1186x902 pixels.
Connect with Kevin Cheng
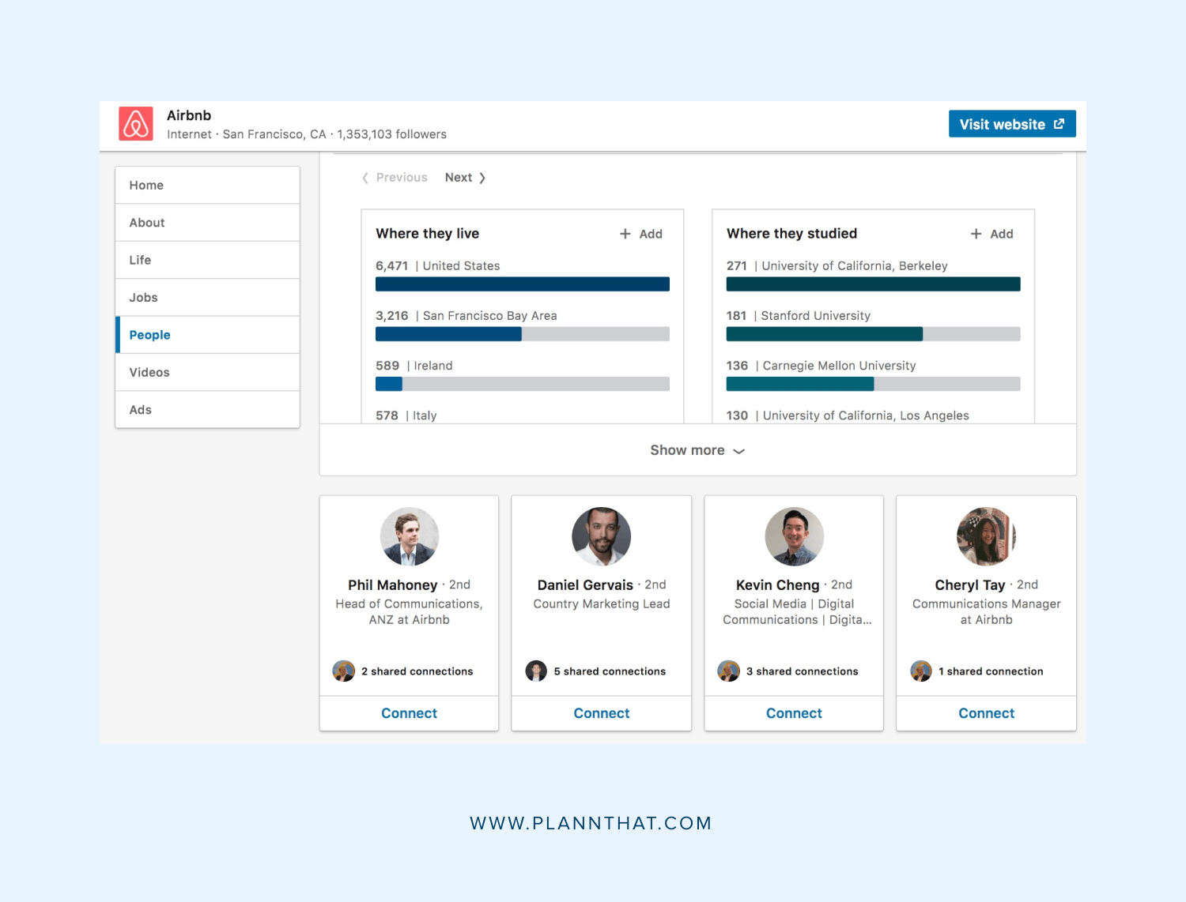coord(794,713)
